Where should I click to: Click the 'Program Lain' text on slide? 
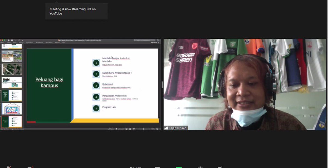point(109,107)
